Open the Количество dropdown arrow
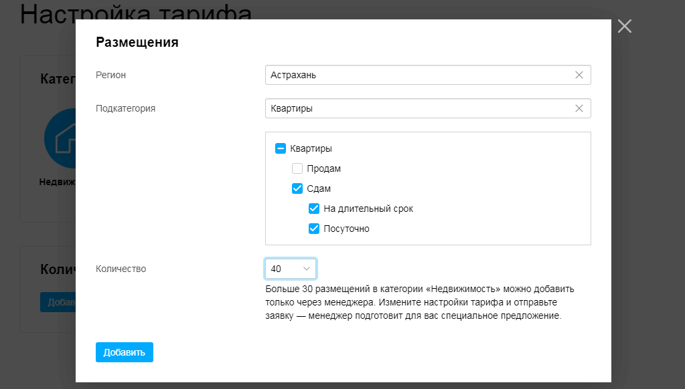685x389 pixels. pos(307,269)
